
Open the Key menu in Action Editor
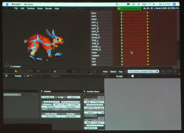click(x=121, y=72)
